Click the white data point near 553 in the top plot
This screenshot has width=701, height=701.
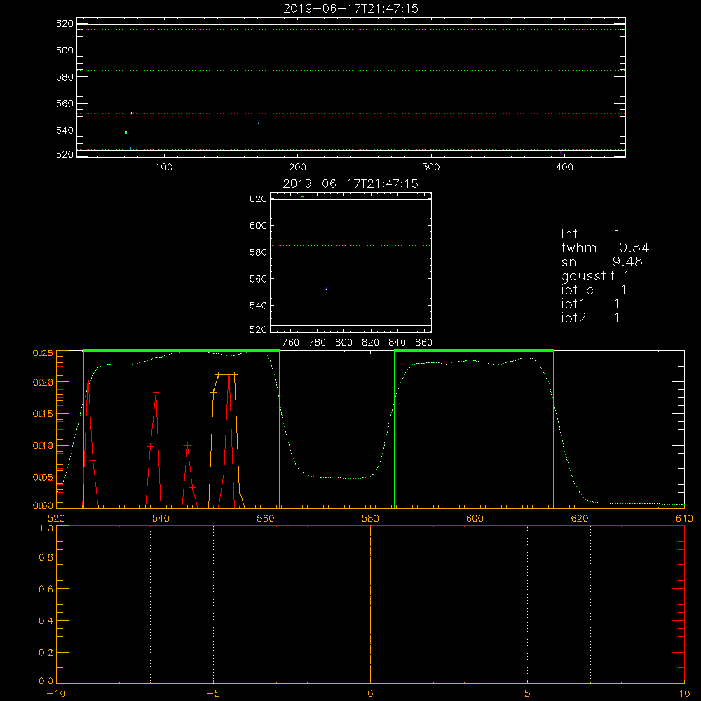pos(132,113)
